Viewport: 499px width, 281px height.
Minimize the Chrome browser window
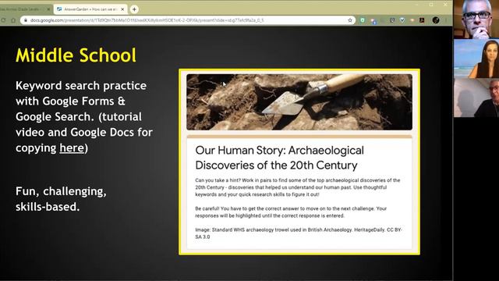click(417, 5)
